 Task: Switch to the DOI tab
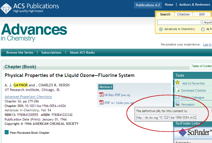pos(202,14)
